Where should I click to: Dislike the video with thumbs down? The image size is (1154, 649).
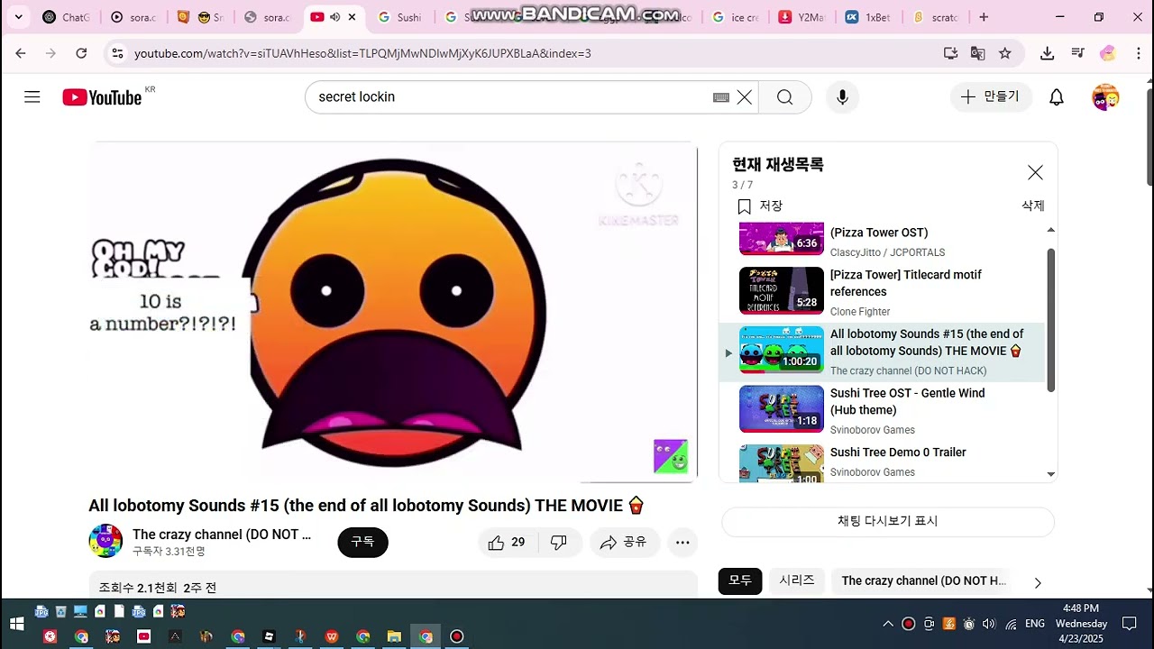coord(559,542)
